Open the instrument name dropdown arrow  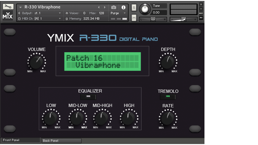click(20, 7)
